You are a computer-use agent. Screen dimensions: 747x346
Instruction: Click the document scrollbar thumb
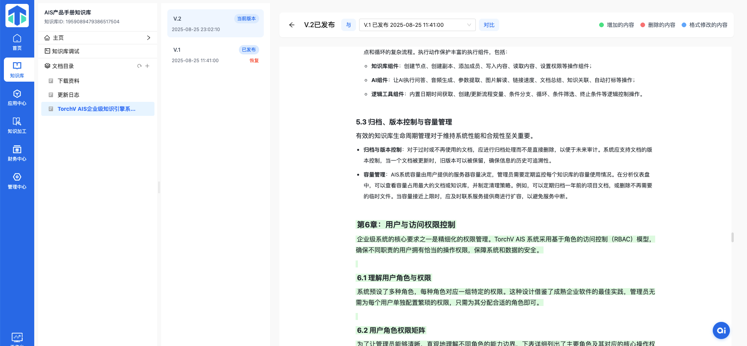click(x=733, y=237)
